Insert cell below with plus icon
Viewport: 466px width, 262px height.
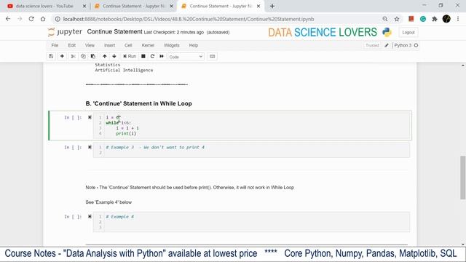click(62, 56)
